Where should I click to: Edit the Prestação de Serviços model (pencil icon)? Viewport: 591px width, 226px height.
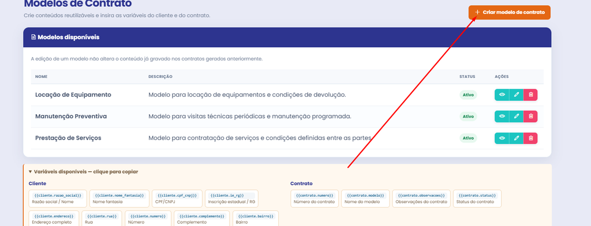(517, 138)
